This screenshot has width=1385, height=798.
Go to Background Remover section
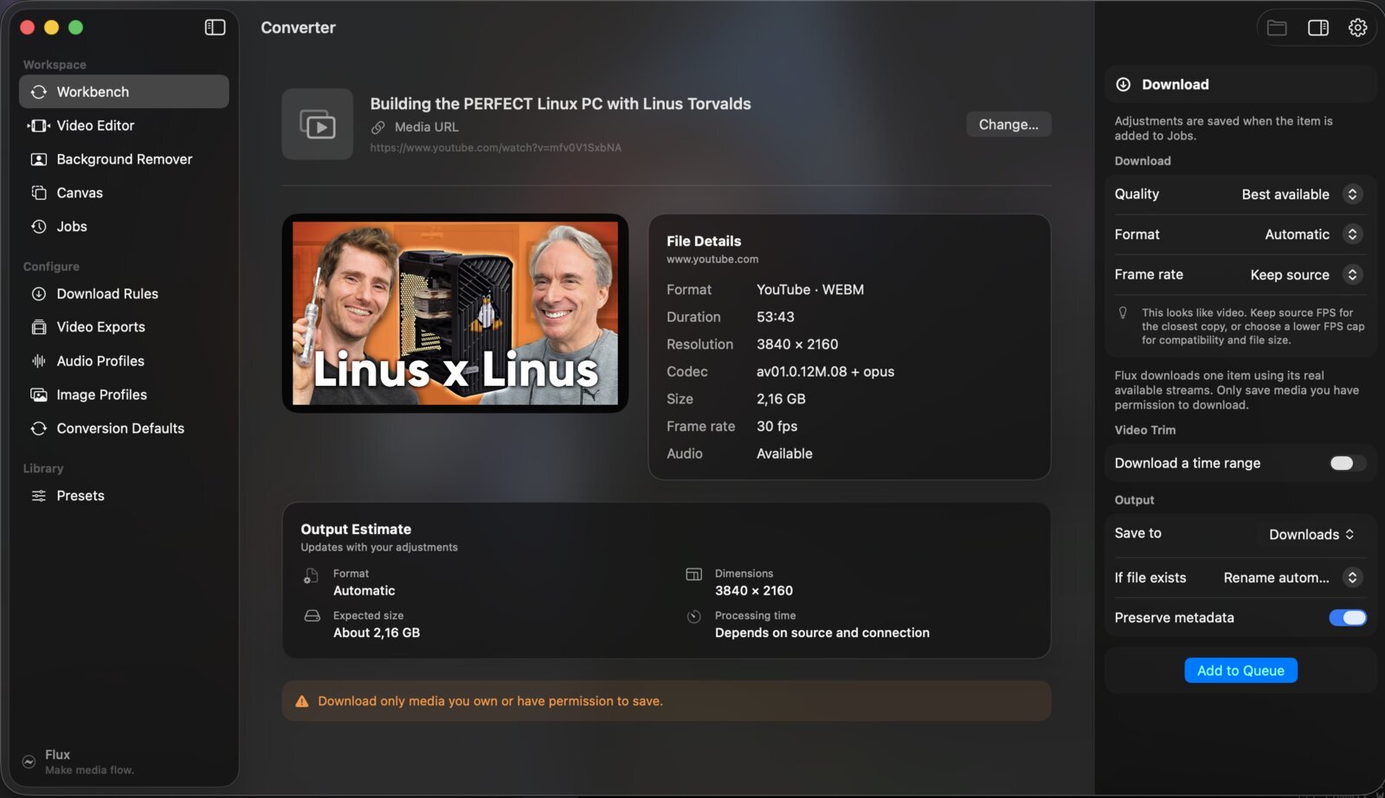tap(124, 159)
